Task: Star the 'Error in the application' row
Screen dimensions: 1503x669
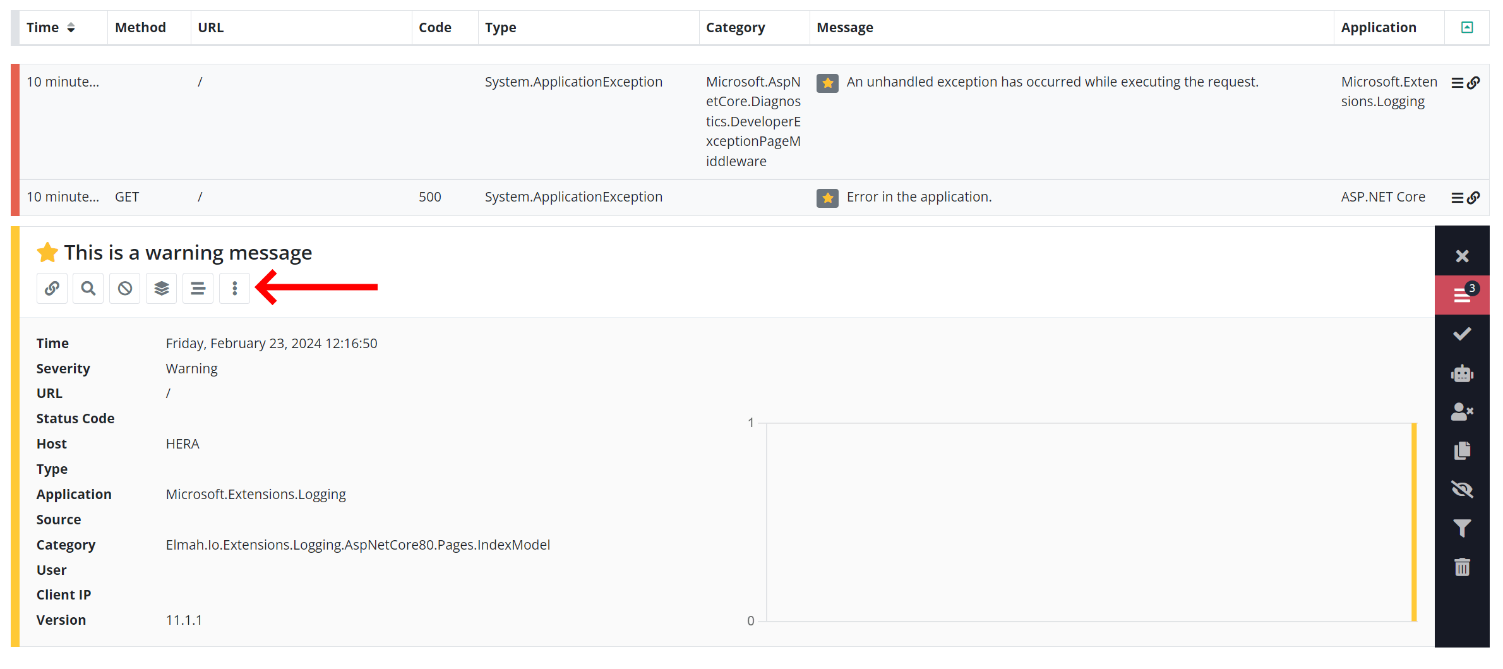Action: coord(827,198)
